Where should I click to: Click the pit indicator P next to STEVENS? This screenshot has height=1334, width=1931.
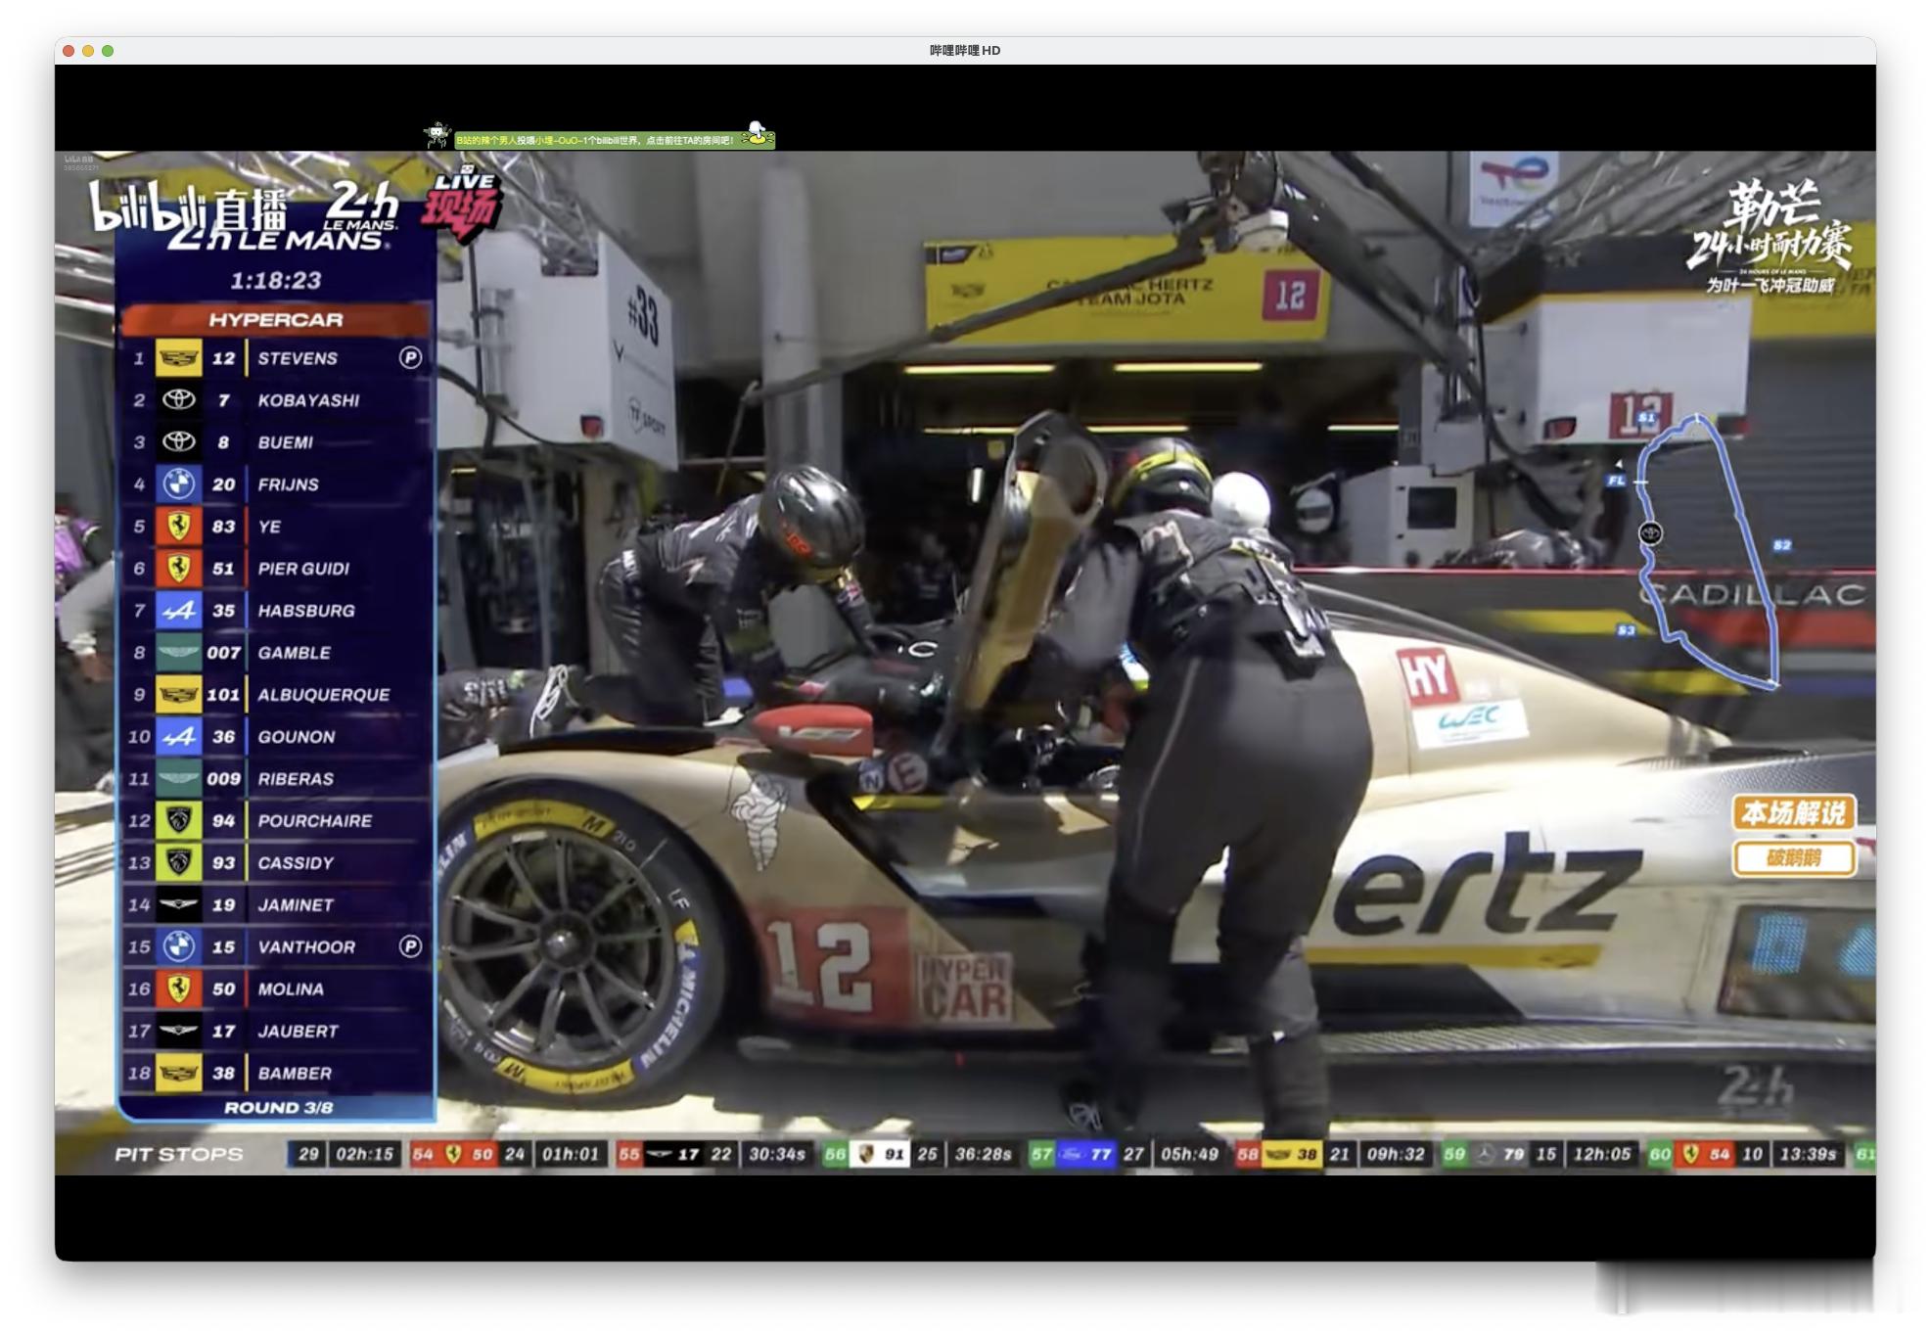(410, 358)
